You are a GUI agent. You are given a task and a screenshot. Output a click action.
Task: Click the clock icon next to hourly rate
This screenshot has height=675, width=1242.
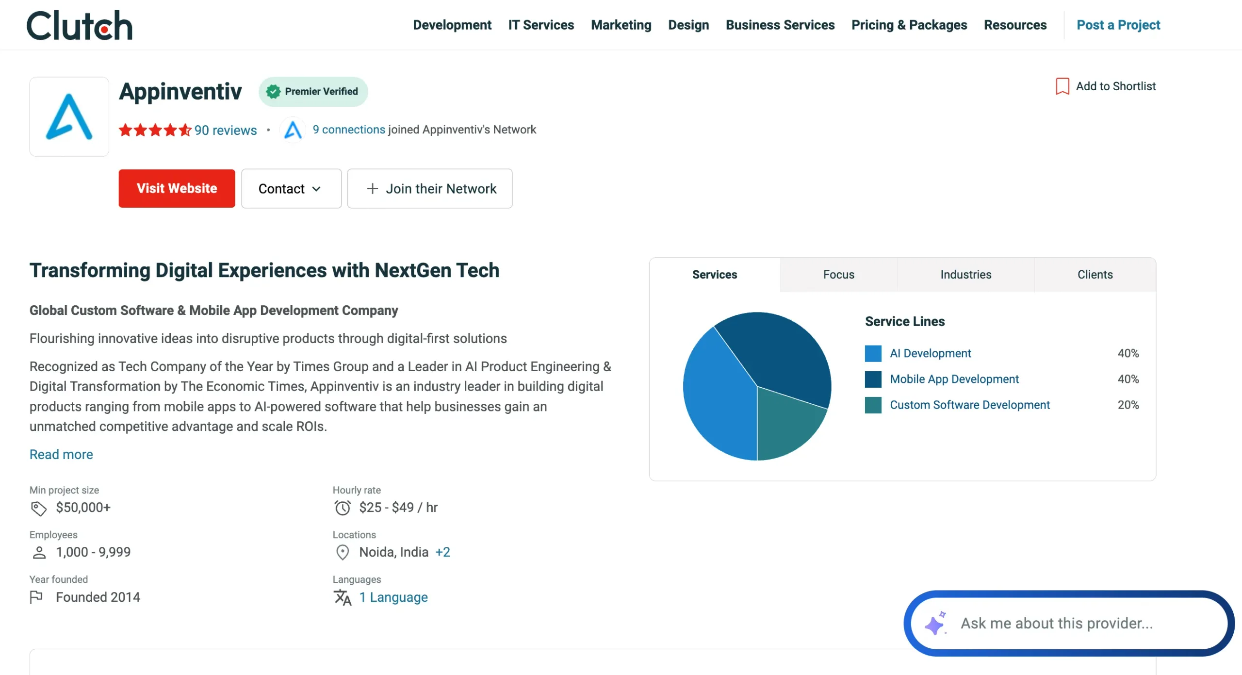(343, 508)
